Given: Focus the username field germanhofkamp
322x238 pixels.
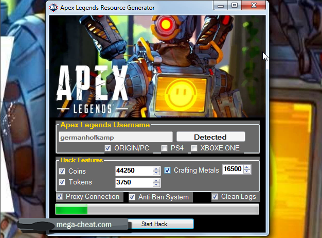Looking at the screenshot, I should click(116, 137).
